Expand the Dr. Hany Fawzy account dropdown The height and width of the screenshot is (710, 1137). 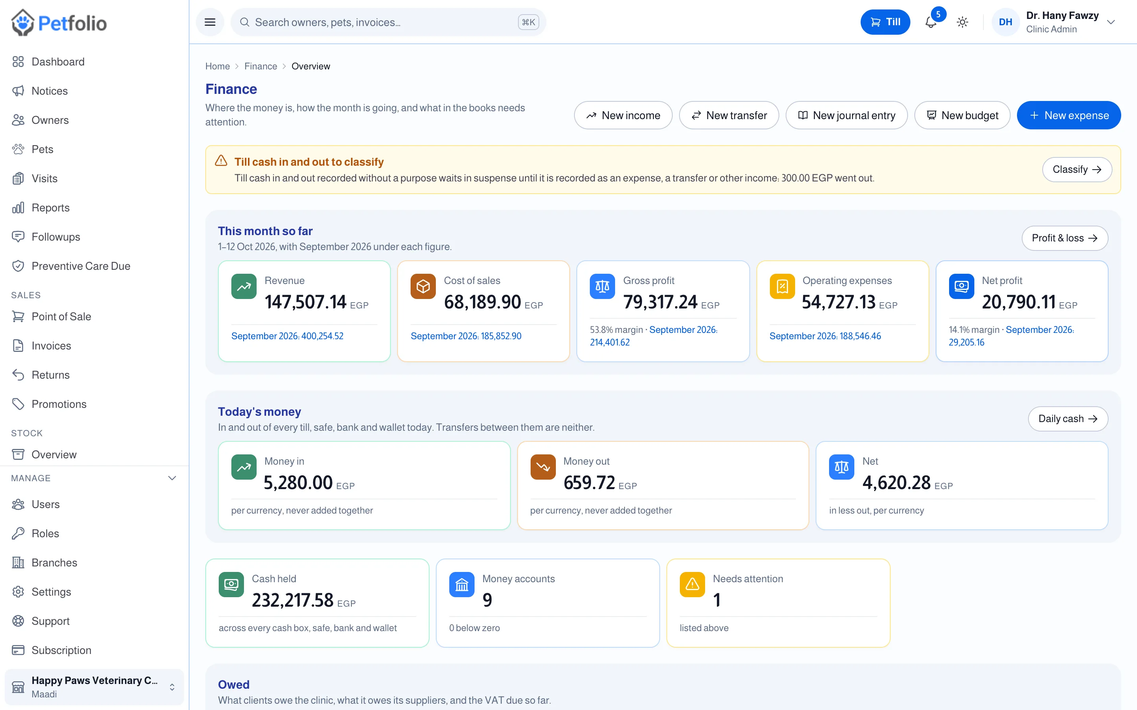click(x=1111, y=22)
